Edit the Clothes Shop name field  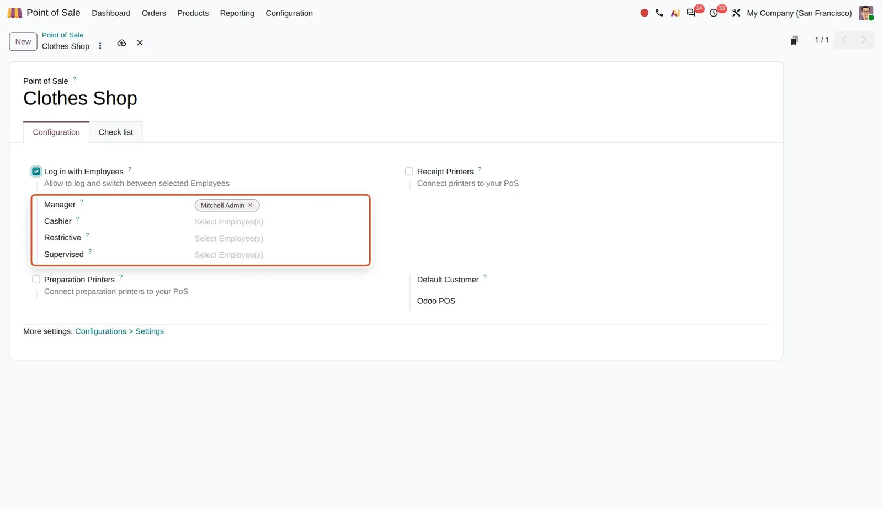click(80, 98)
